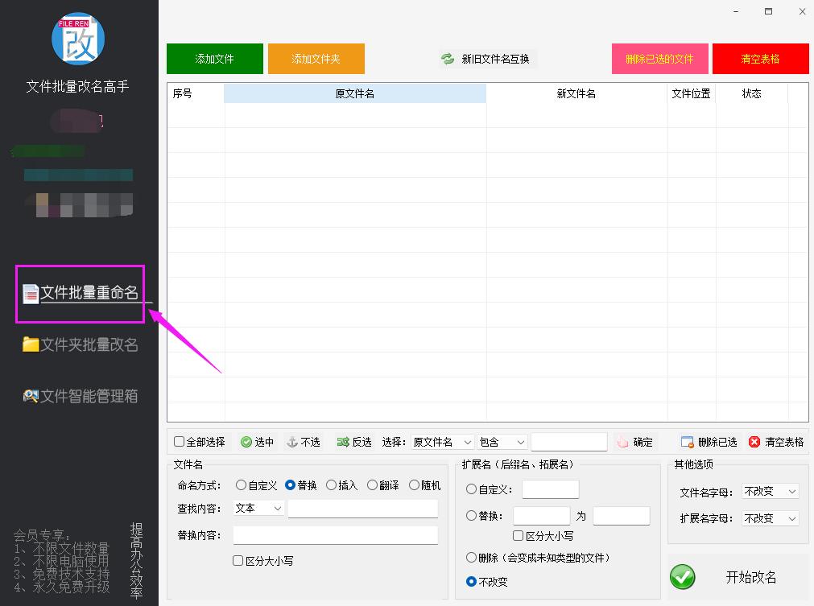Open the 原文件名 selection dropdown
Viewport: 814px width, 606px height.
tap(442, 442)
